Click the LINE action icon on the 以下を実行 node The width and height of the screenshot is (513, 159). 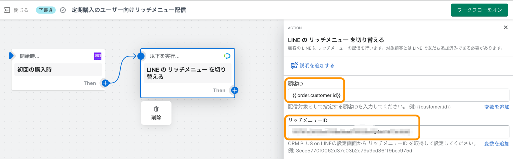coord(227,56)
